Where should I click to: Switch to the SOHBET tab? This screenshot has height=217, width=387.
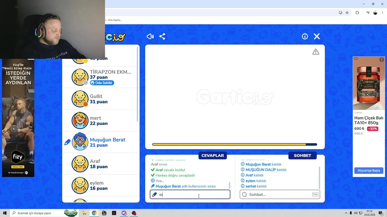pos(302,156)
